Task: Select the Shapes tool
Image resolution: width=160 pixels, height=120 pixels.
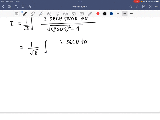Action: [49, 14]
